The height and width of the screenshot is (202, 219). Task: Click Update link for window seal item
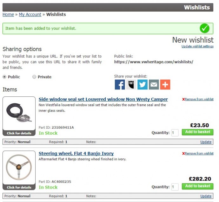pyautogui.click(x=206, y=142)
